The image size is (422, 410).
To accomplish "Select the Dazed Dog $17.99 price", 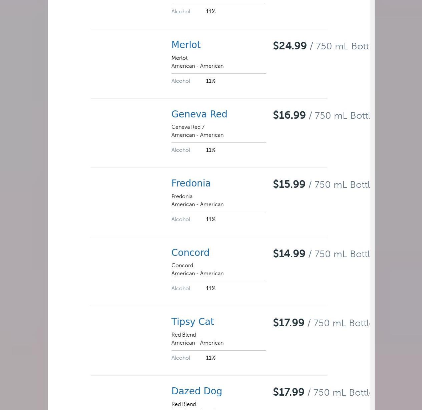I will (289, 392).
